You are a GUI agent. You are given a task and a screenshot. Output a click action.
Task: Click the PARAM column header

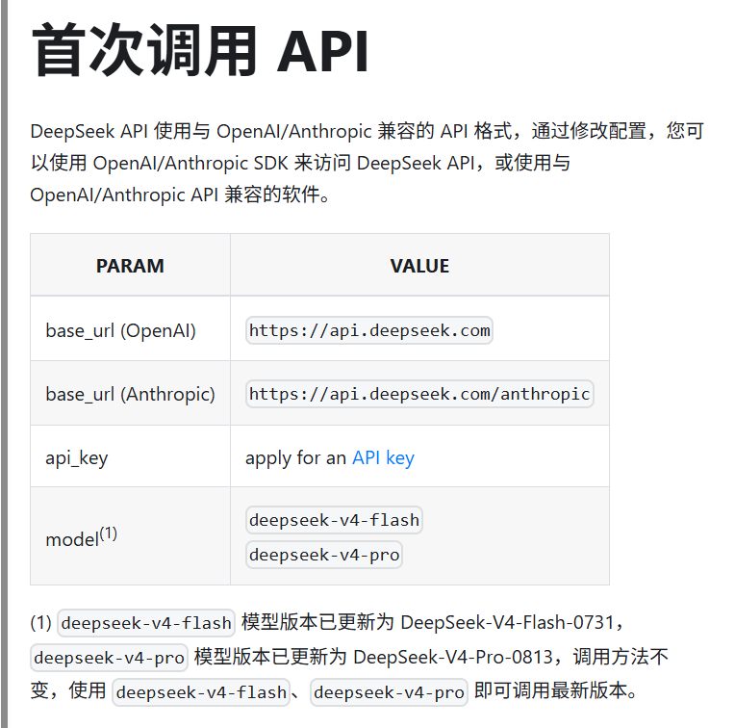130,266
